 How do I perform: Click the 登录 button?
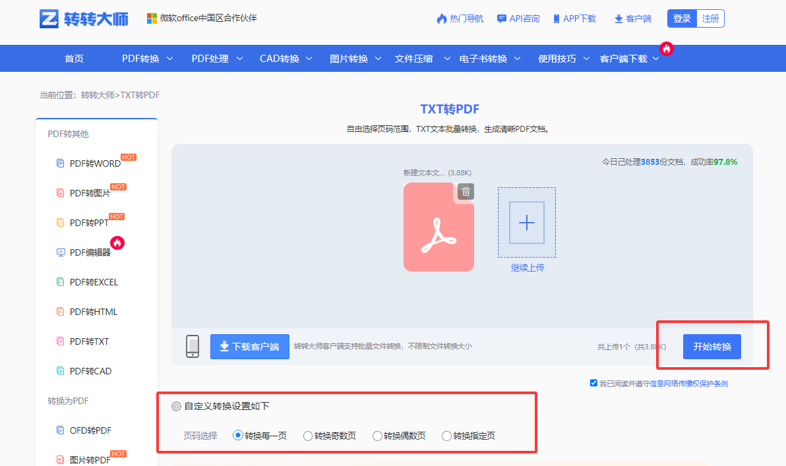[x=682, y=18]
